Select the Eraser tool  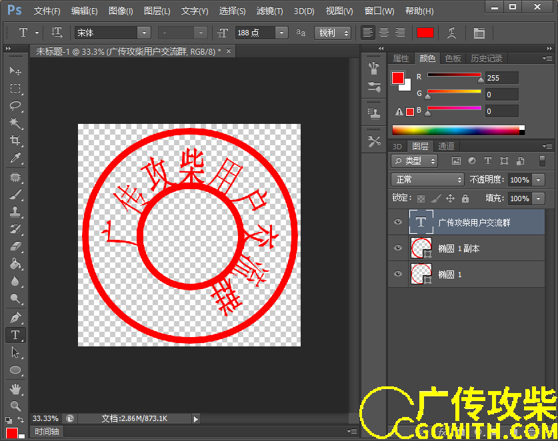[x=15, y=246]
